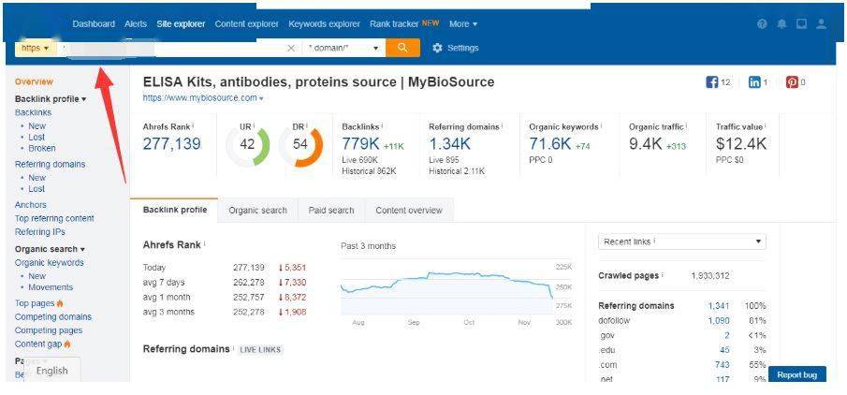The height and width of the screenshot is (395, 847).
Task: Click the Pinterest share count icon
Action: click(792, 82)
